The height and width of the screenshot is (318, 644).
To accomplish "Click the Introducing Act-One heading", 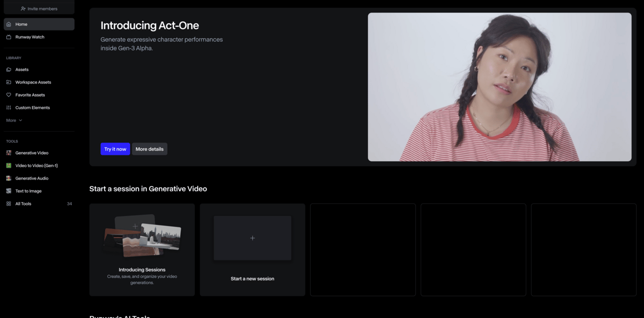I will pos(150,25).
